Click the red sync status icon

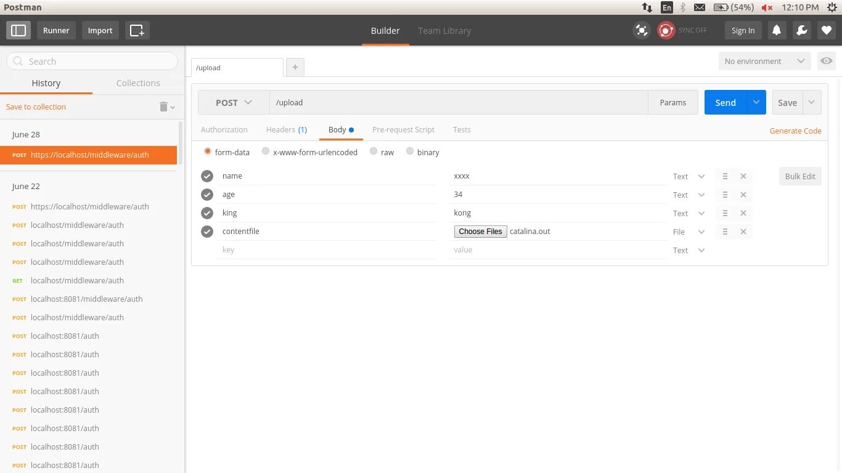666,30
